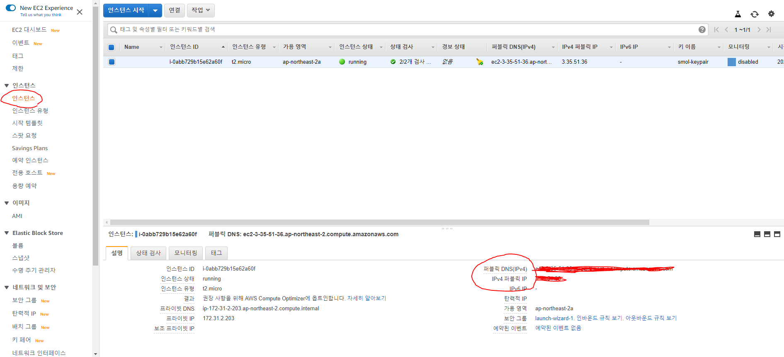Viewport: 784px width, 357px height.
Task: Set details pane to half height
Action: 767,234
